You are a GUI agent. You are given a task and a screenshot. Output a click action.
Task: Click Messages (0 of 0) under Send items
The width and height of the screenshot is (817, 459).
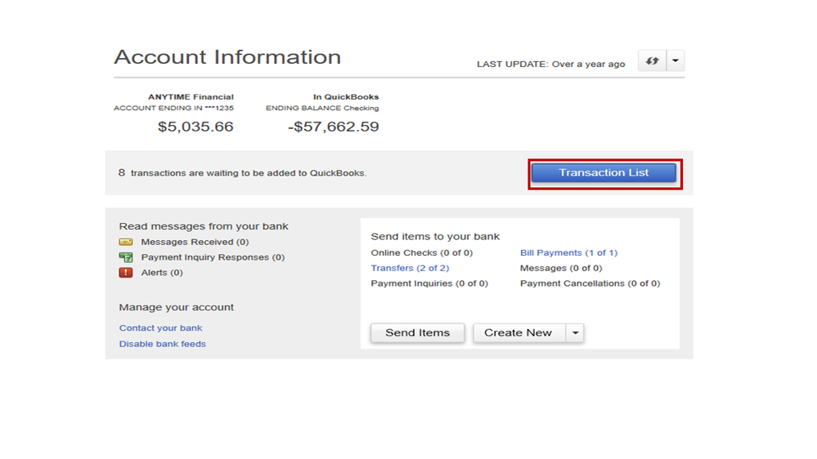coord(560,268)
